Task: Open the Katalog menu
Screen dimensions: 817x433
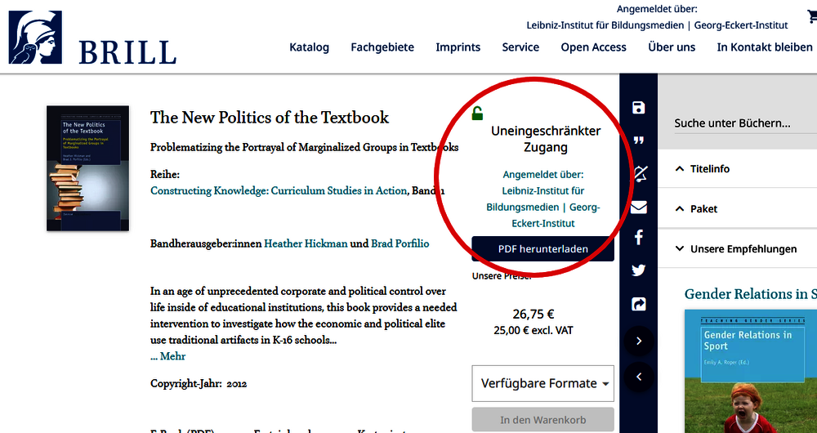Action: [x=309, y=47]
